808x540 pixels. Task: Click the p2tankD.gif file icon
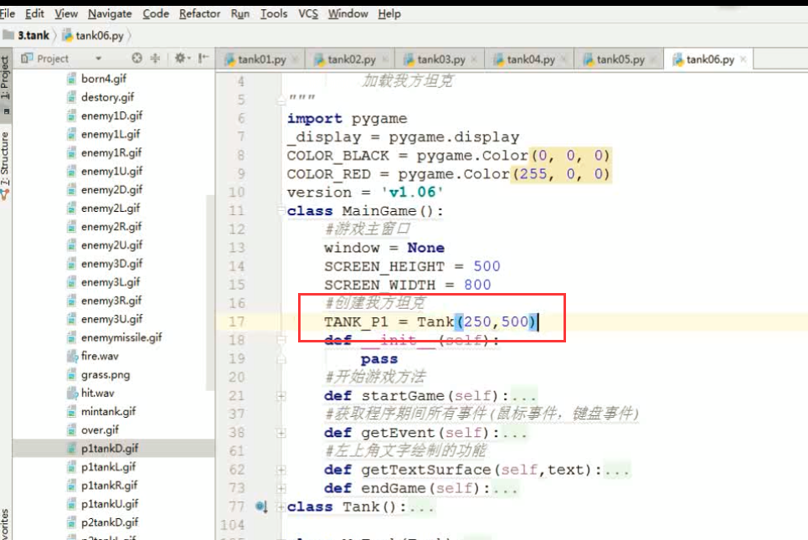[72, 522]
